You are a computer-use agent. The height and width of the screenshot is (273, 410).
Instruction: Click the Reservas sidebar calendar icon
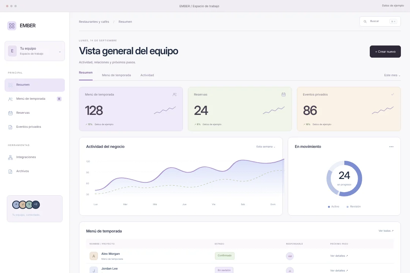(x=11, y=113)
